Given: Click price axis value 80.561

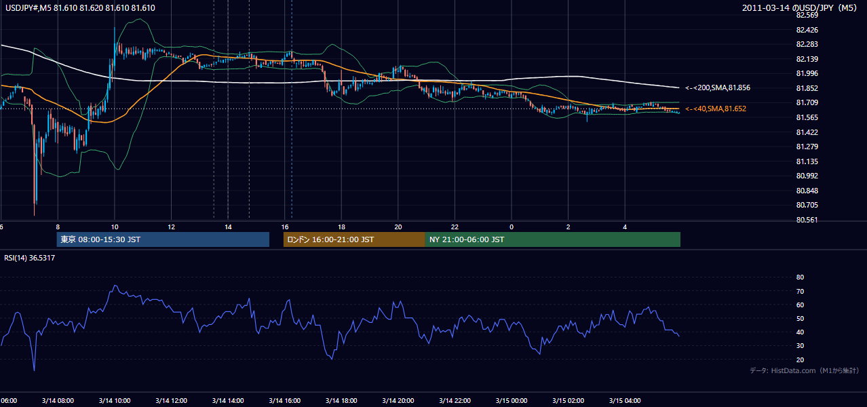Looking at the screenshot, I should coord(807,220).
